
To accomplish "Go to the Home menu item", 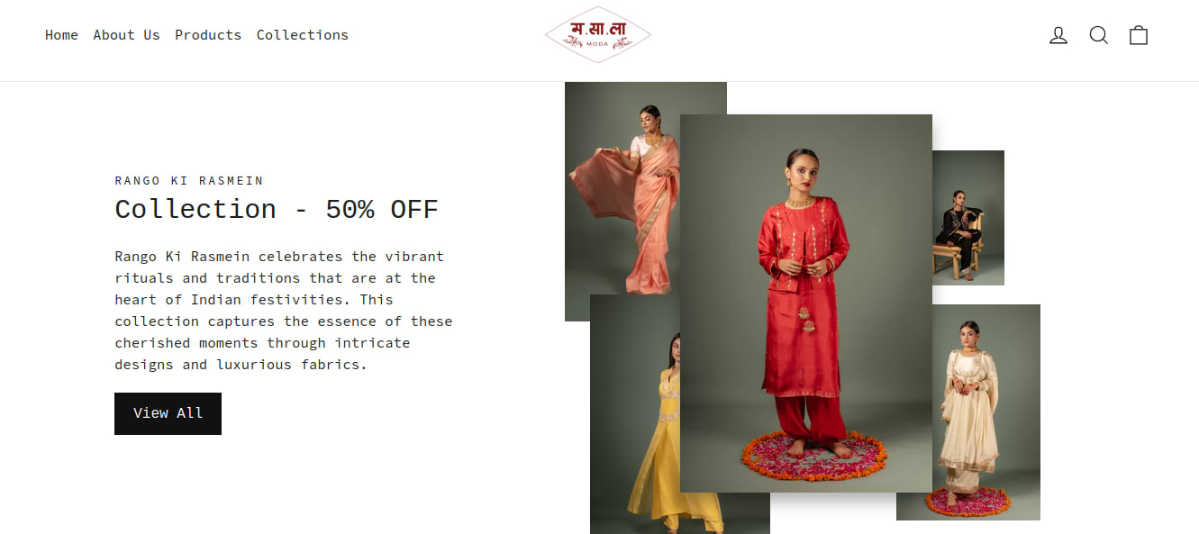I will pyautogui.click(x=61, y=35).
